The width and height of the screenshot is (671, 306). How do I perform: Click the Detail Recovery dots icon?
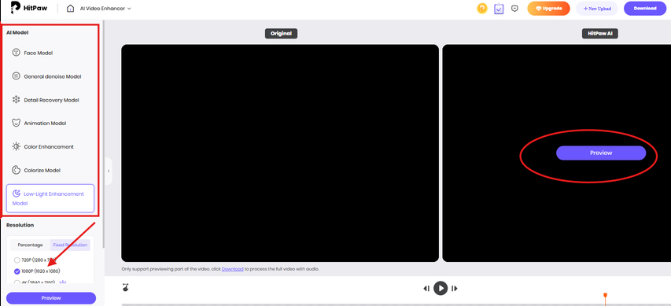coord(17,100)
